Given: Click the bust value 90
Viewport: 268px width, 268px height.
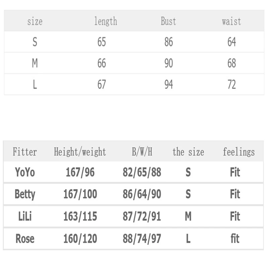Looking at the screenshot, I should [x=169, y=63].
